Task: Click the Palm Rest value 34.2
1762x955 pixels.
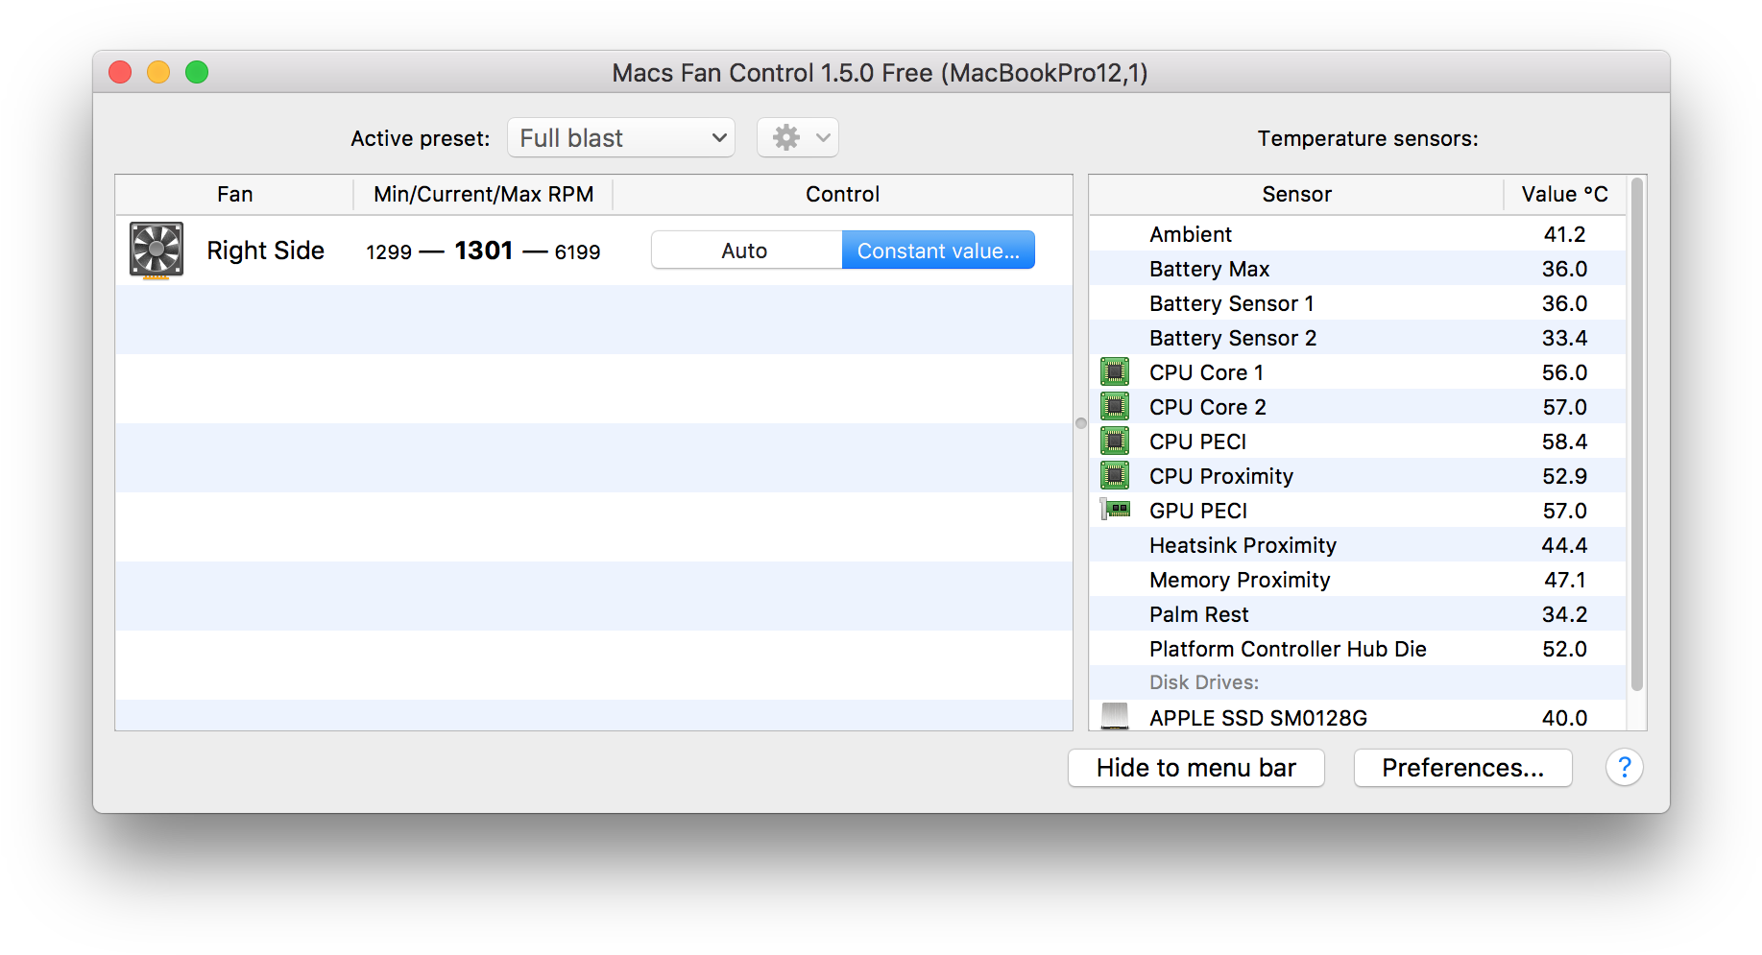Action: (x=1564, y=614)
